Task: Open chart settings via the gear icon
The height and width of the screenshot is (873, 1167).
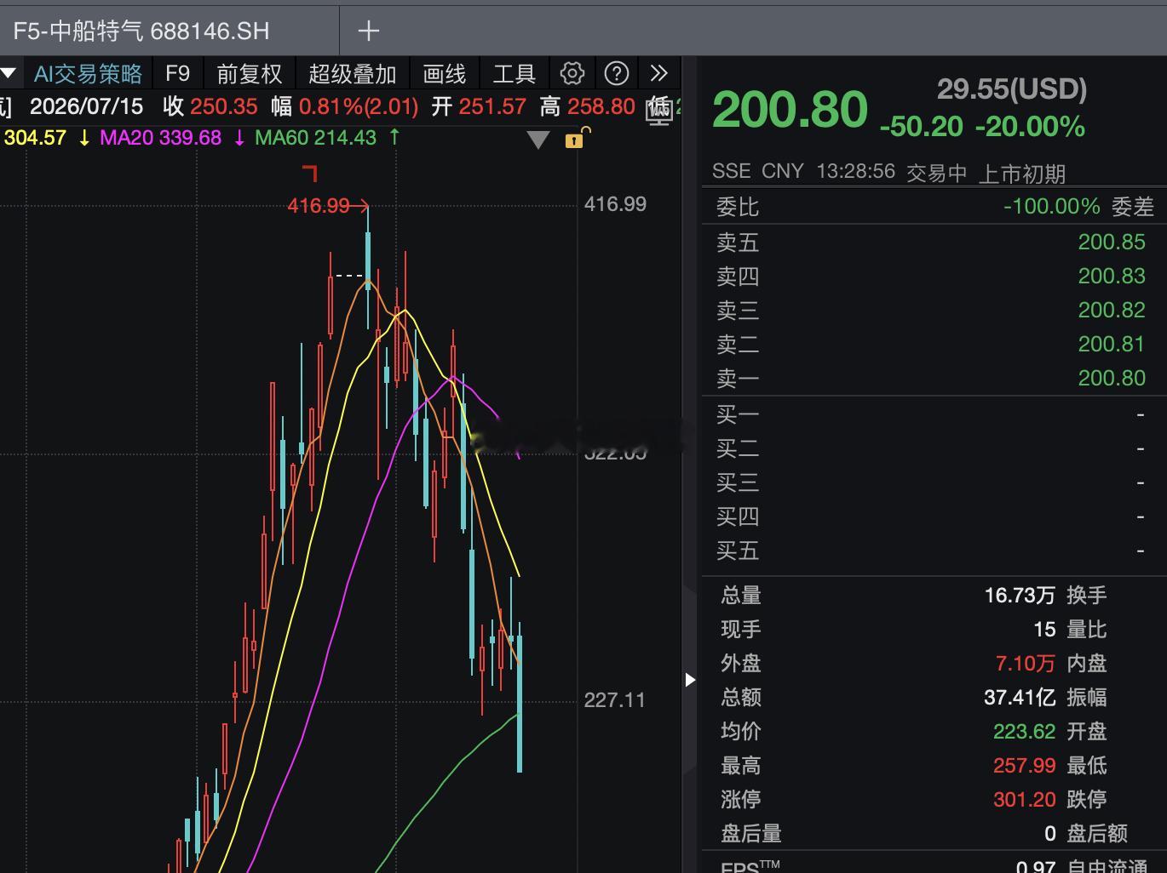Action: [572, 73]
